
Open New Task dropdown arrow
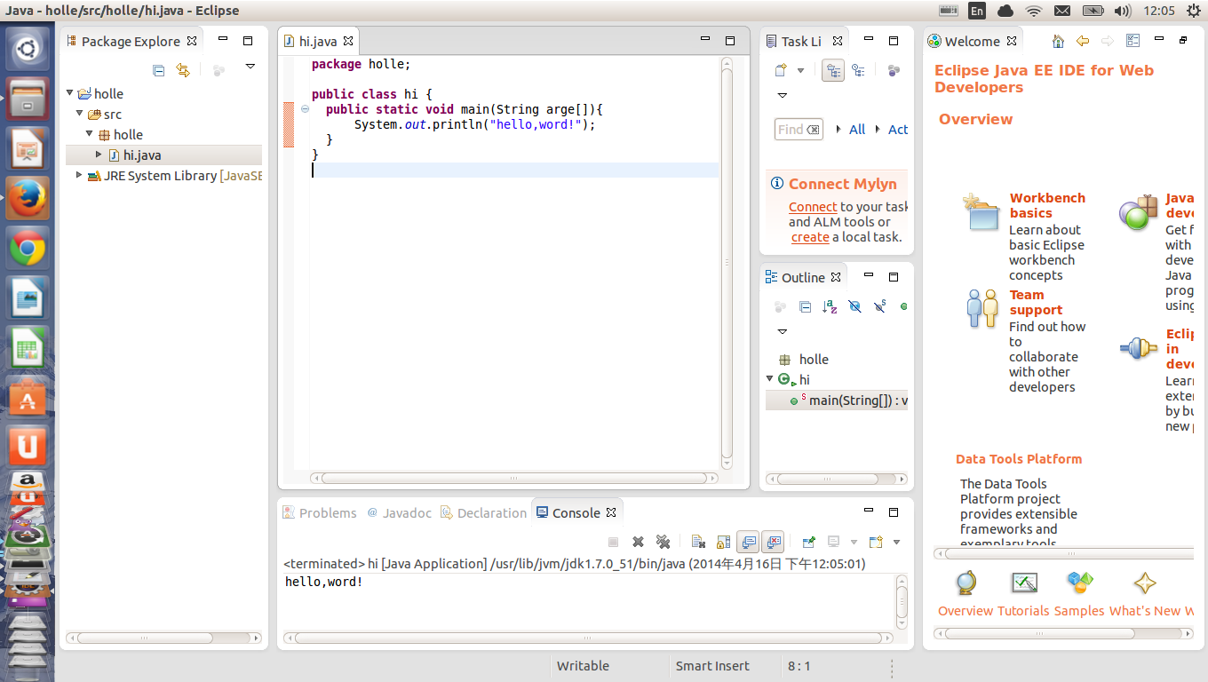800,70
